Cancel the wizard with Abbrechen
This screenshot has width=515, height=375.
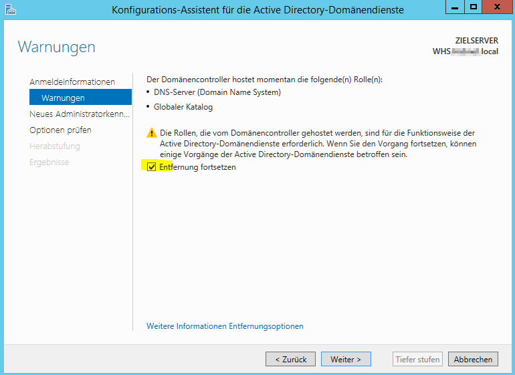[x=473, y=359]
